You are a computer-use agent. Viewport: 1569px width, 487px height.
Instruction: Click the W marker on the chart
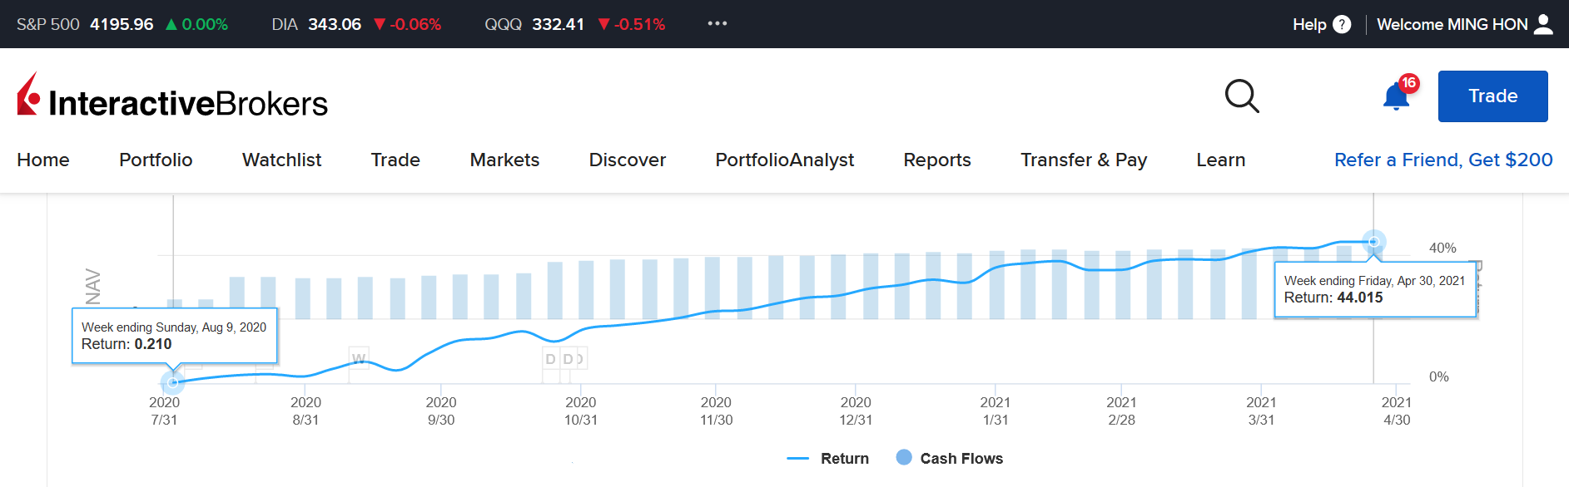(x=359, y=359)
